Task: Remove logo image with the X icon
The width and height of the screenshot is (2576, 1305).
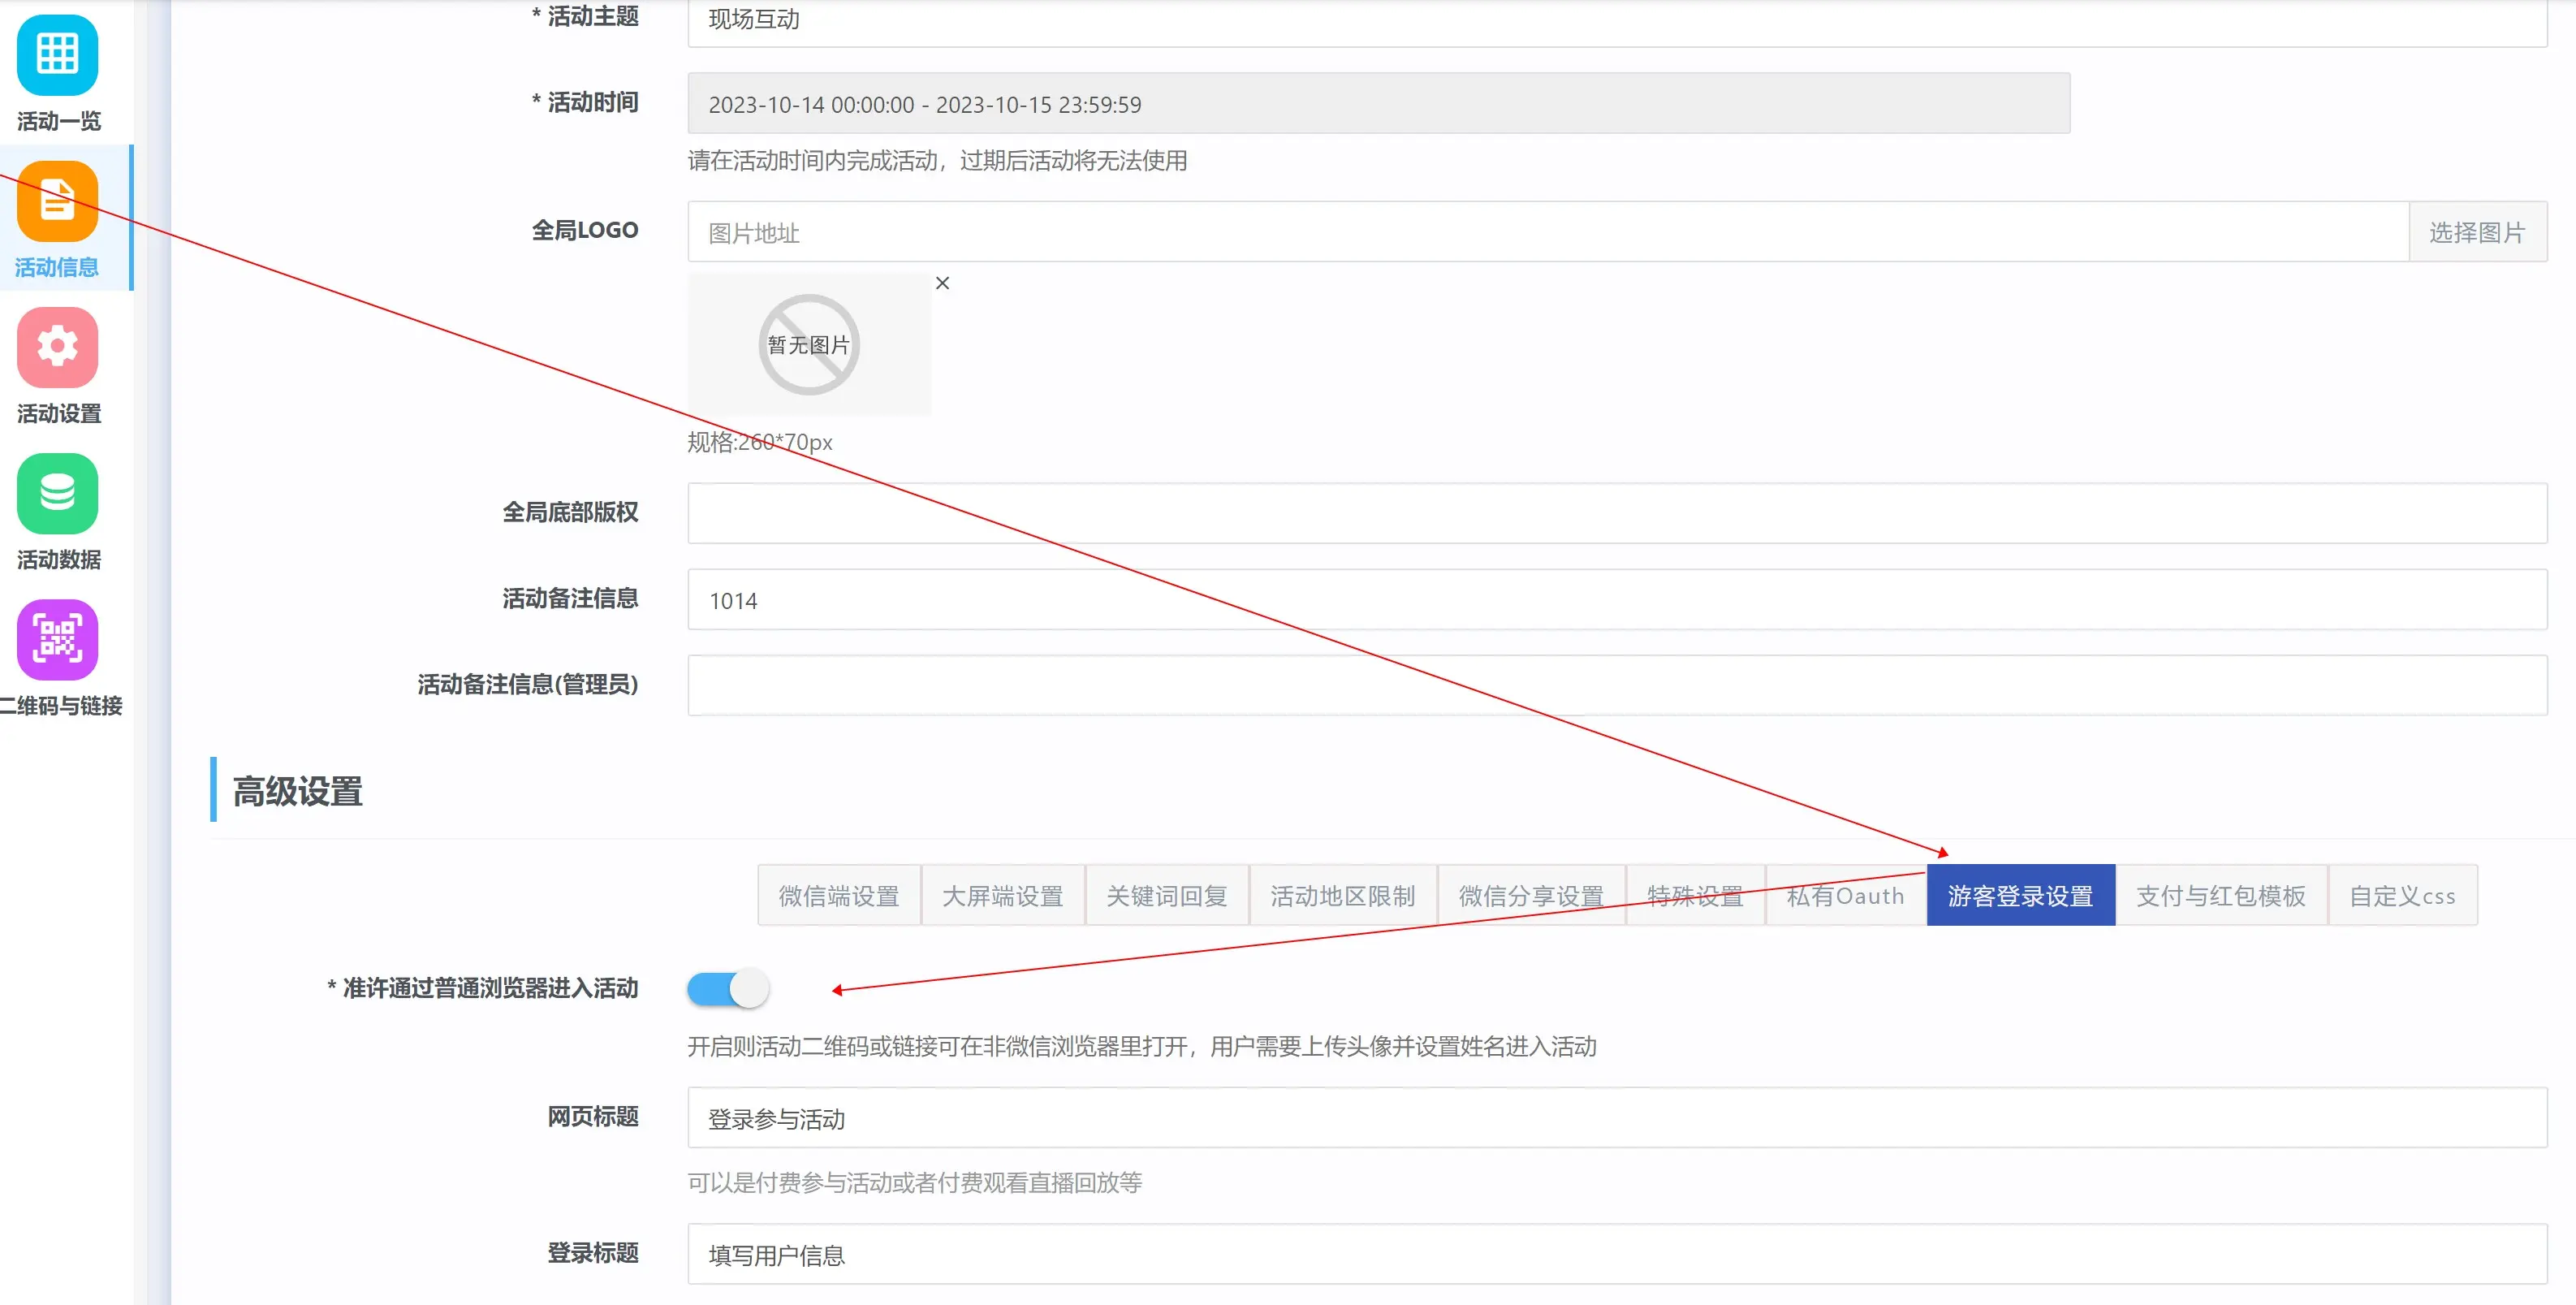Action: point(942,283)
